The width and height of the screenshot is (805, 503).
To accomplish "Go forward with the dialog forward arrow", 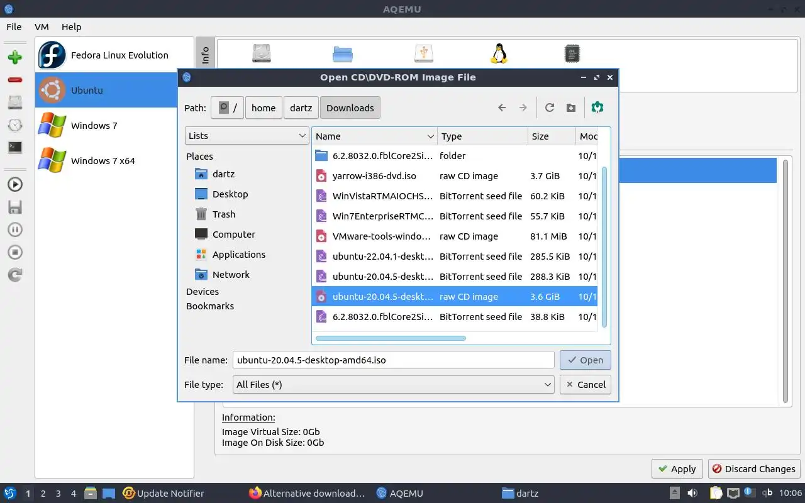I will pos(523,108).
